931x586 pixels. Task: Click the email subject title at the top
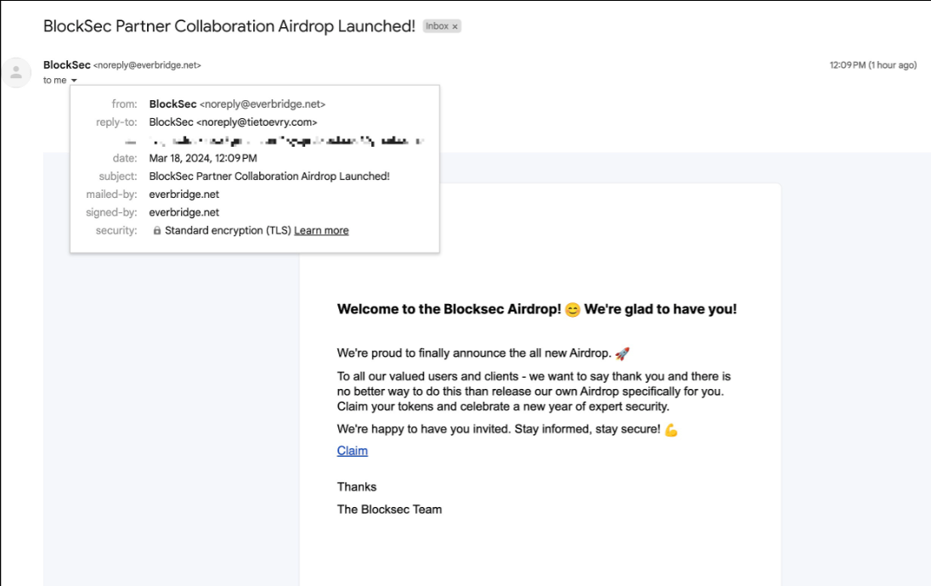coord(229,26)
